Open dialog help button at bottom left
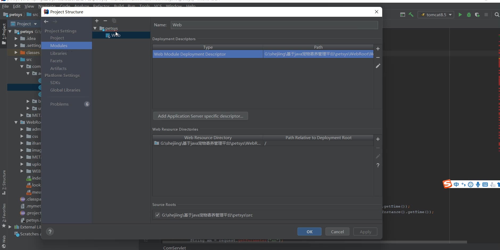This screenshot has height=250, width=500. click(x=50, y=232)
